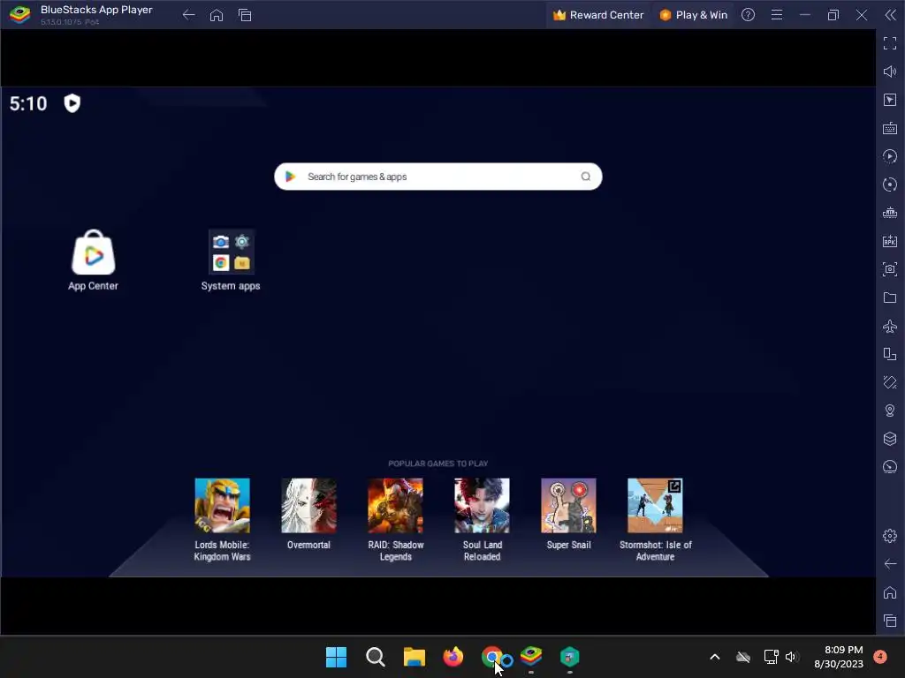Screen dimensions: 905x678
Task: Click the eco mode gauge sidebar icon
Action: 890,467
